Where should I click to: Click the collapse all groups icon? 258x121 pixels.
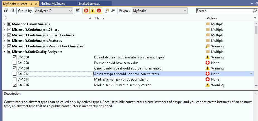click(x=12, y=11)
